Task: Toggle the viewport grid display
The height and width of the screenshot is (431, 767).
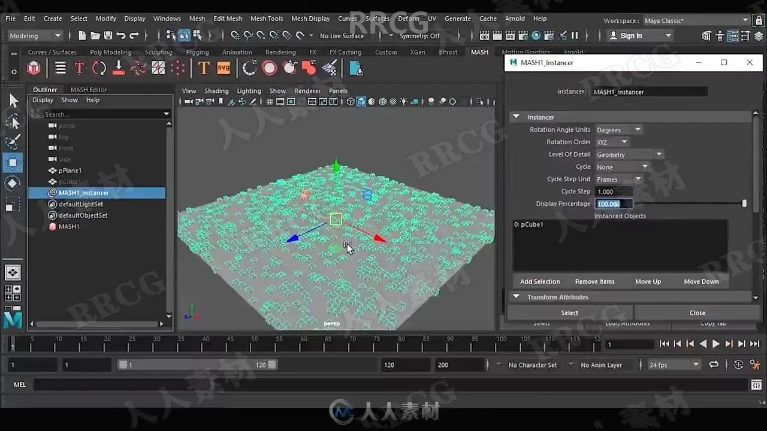Action: point(269,101)
